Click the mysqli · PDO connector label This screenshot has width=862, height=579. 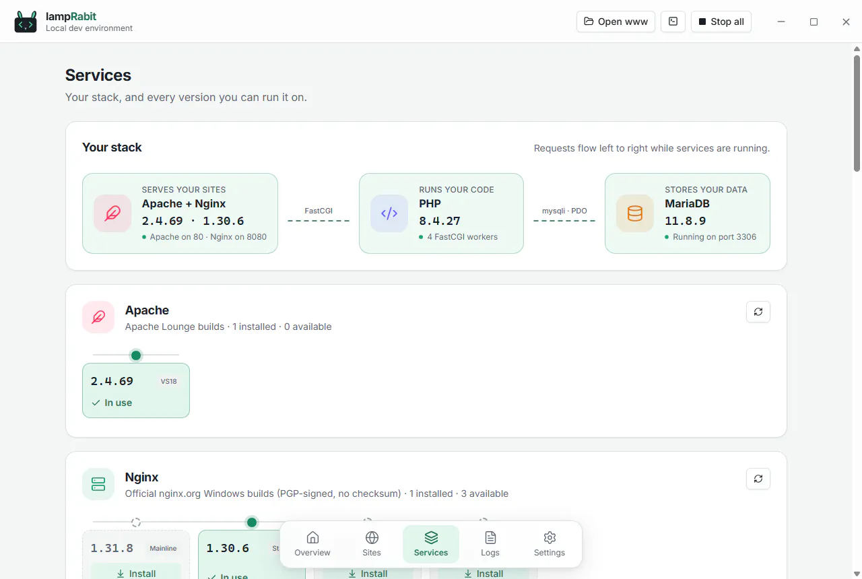[x=564, y=211]
